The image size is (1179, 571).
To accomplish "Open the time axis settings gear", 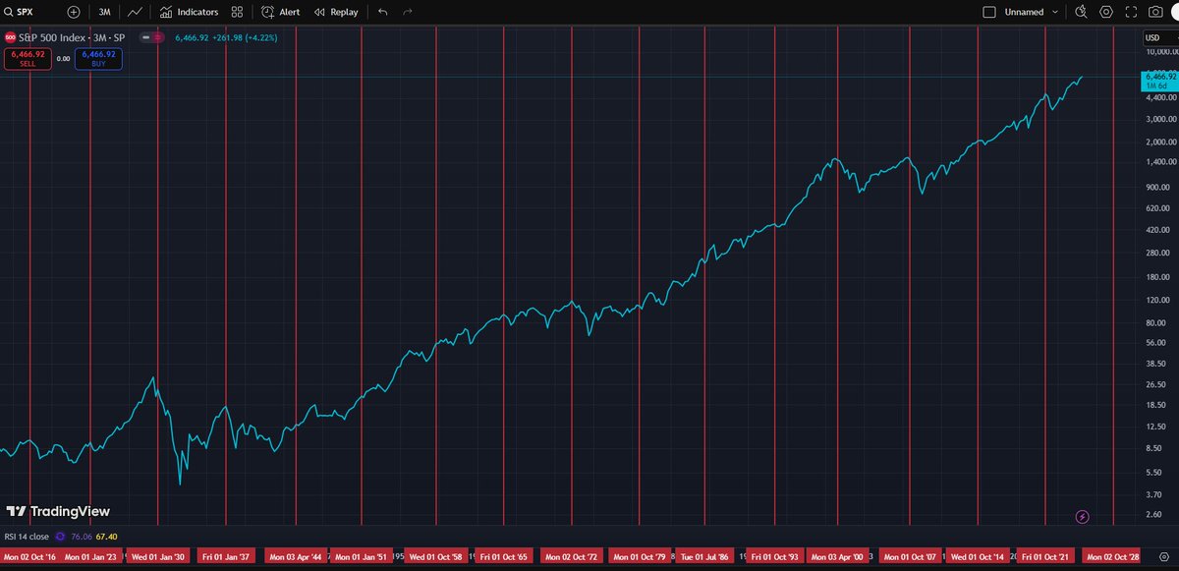I will coord(1163,556).
